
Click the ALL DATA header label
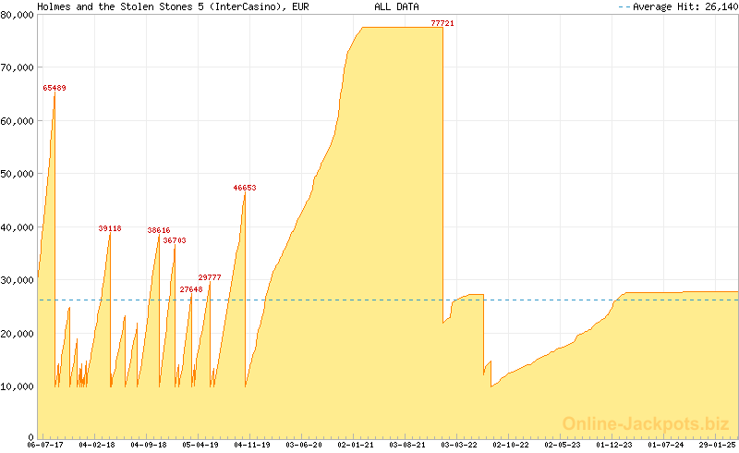point(396,6)
